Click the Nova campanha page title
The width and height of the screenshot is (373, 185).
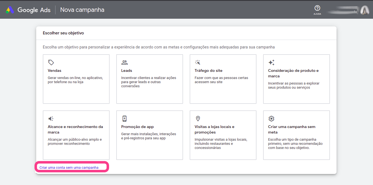point(82,10)
